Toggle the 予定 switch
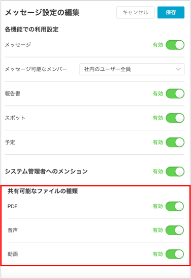 click(175, 142)
